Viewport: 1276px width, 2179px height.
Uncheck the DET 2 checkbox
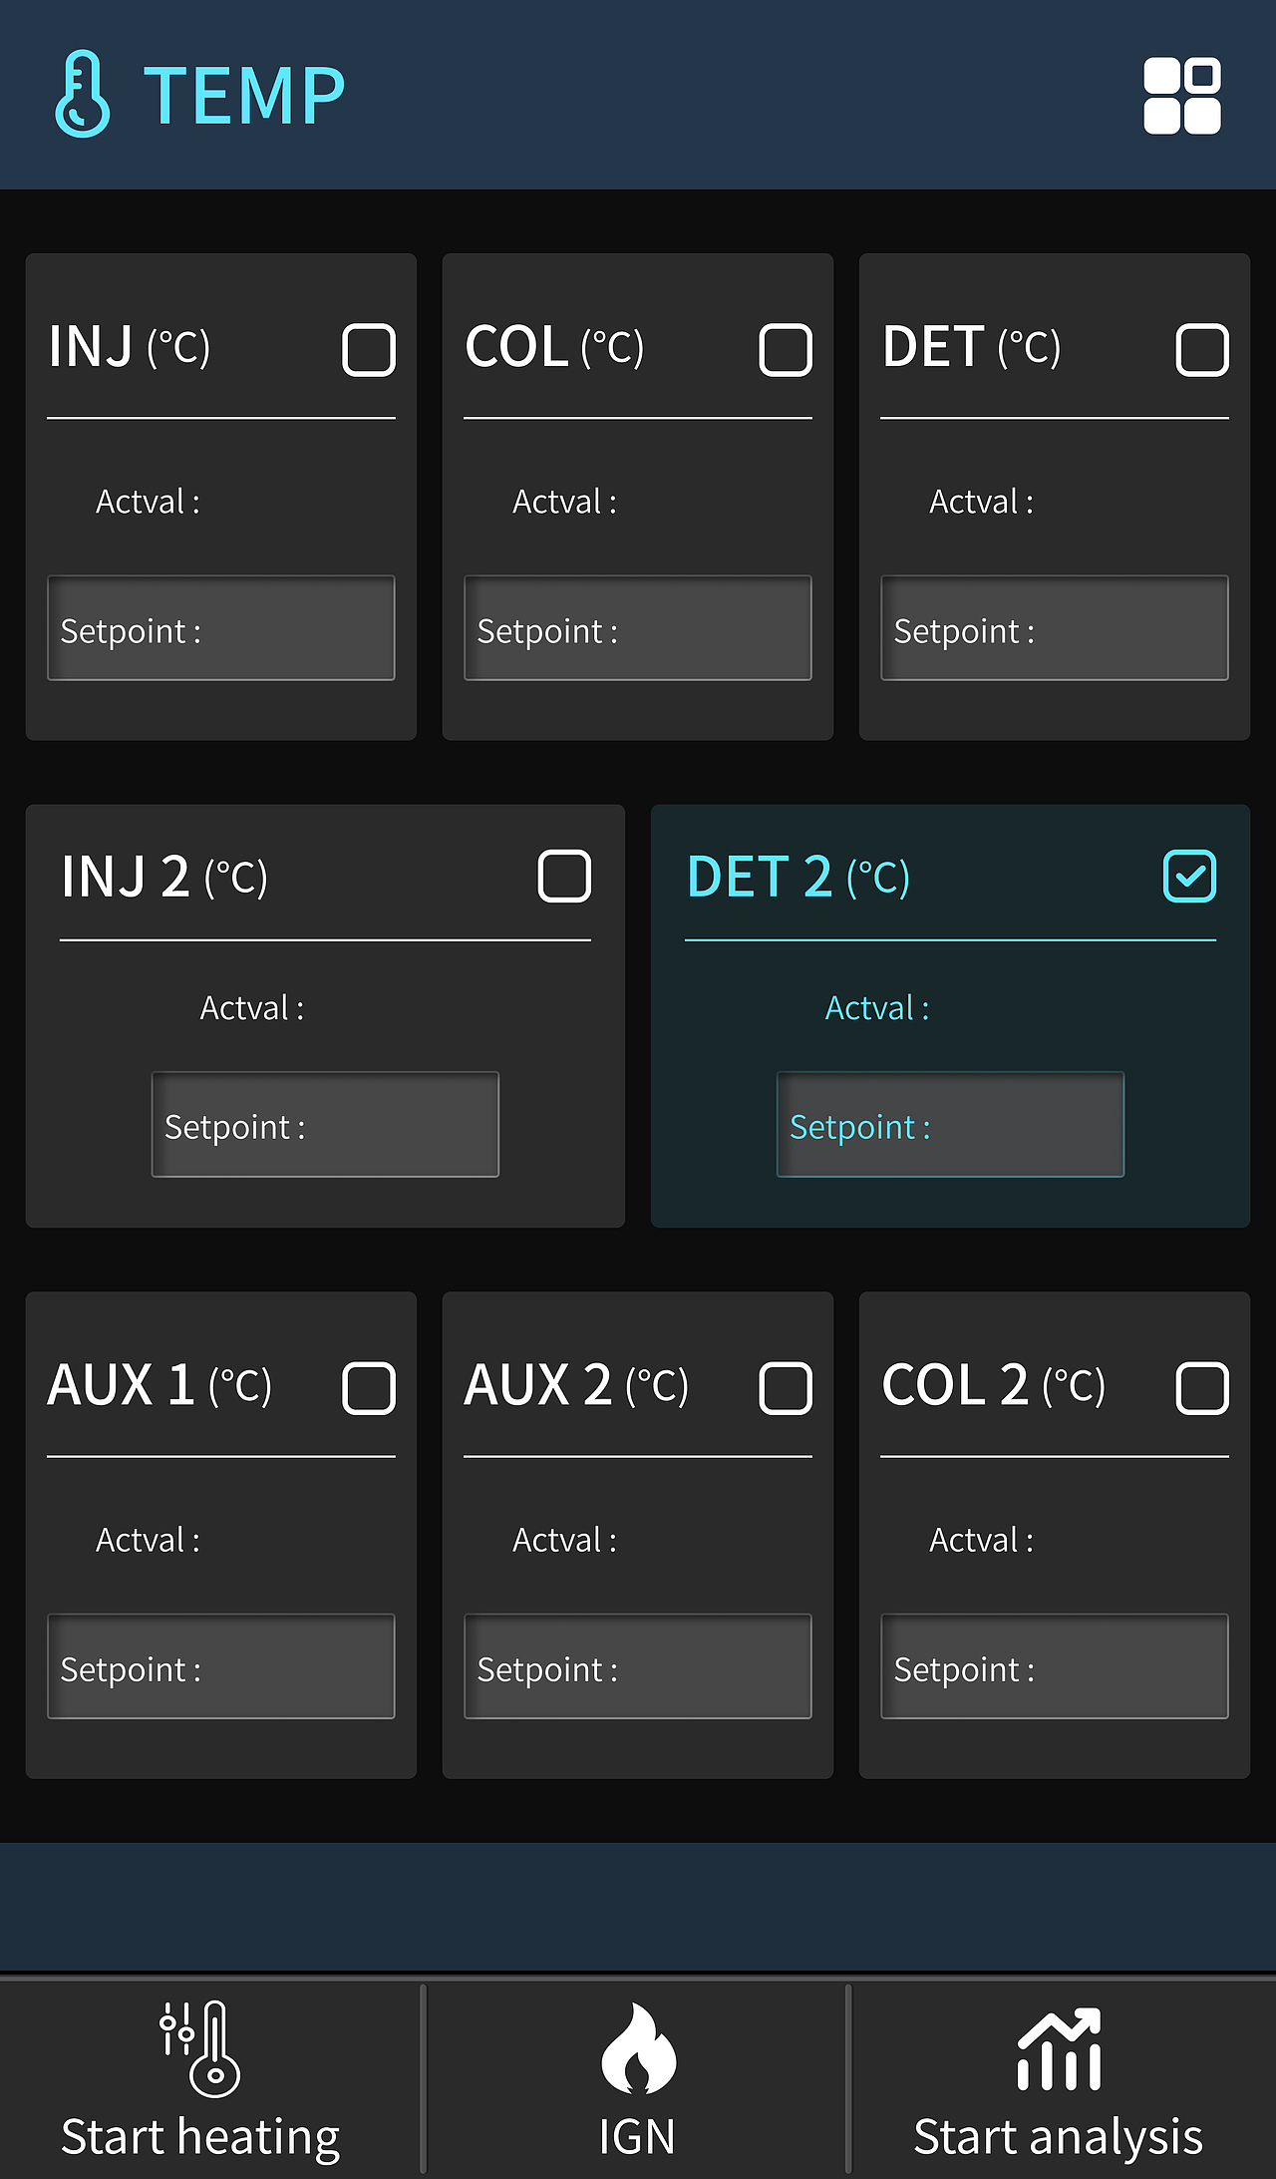pos(1189,877)
